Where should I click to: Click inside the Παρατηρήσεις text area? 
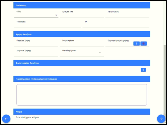(x=82, y=95)
